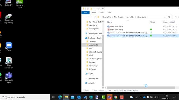Open the network tray icon
The image size is (179, 100).
(155, 97)
